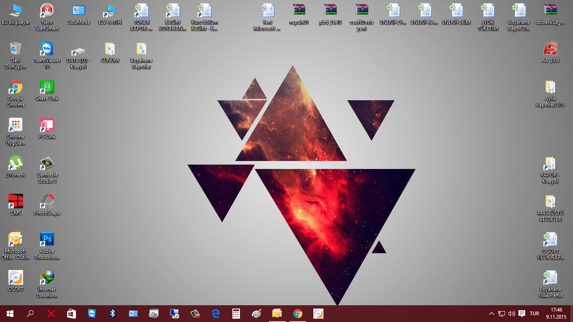
Task: Select the pbd_26.10 archive file
Action: click(330, 15)
